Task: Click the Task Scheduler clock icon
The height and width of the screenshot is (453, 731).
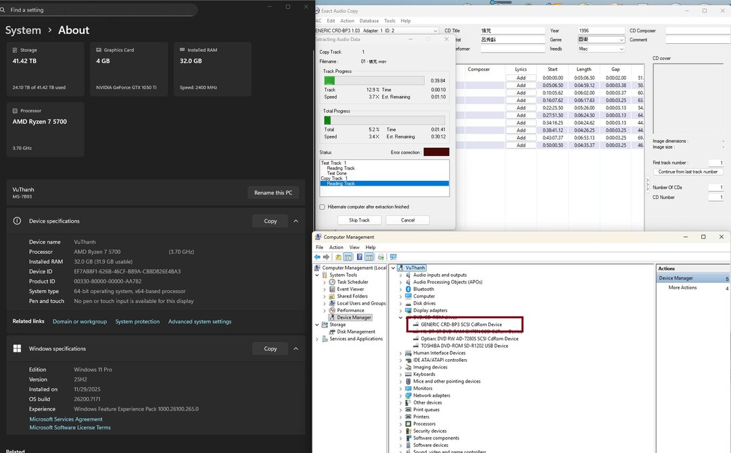Action: point(332,282)
